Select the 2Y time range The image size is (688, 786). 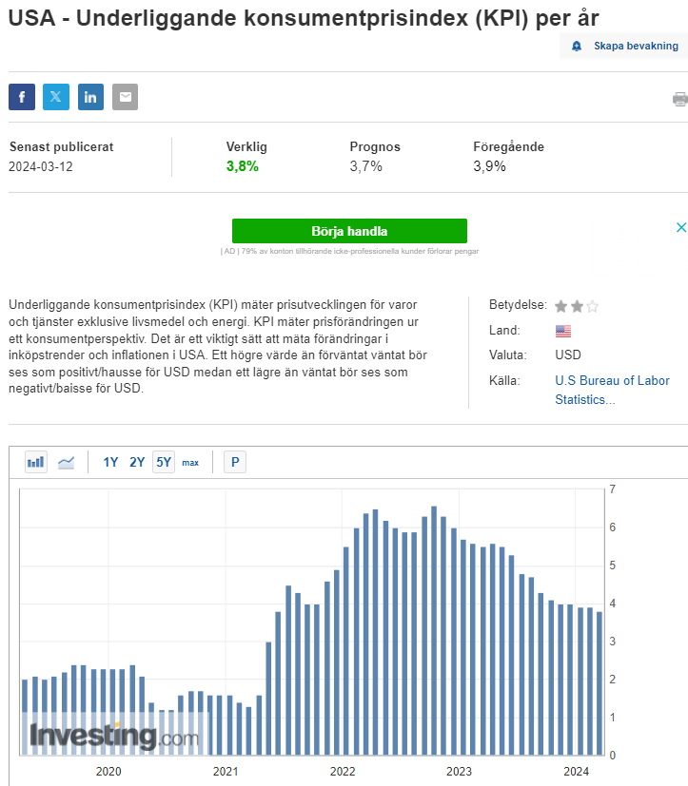137,463
